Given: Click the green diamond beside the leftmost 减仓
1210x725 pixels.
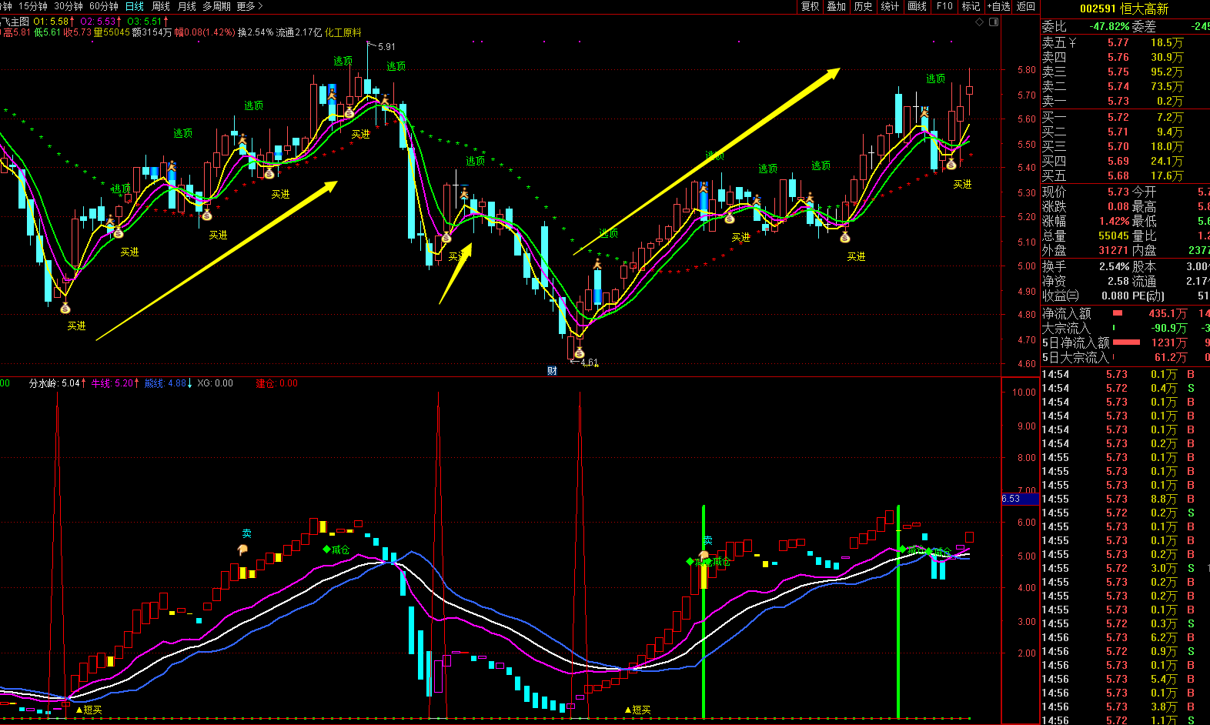Looking at the screenshot, I should 326,550.
